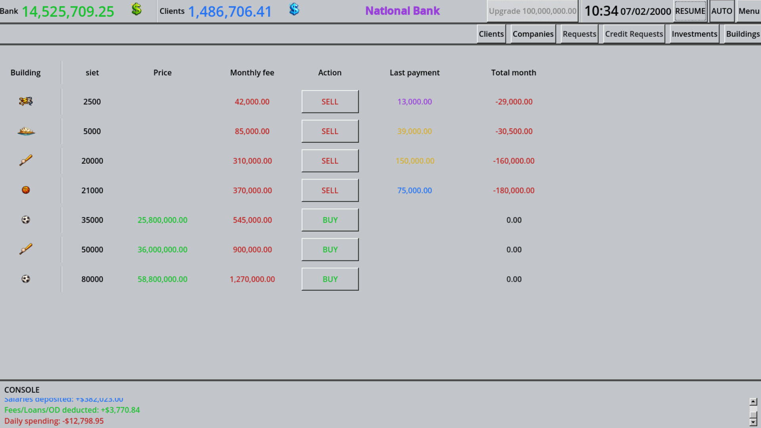This screenshot has height=428, width=761.
Task: SELL the theater building with 42,000 monthly fee
Action: tap(330, 101)
